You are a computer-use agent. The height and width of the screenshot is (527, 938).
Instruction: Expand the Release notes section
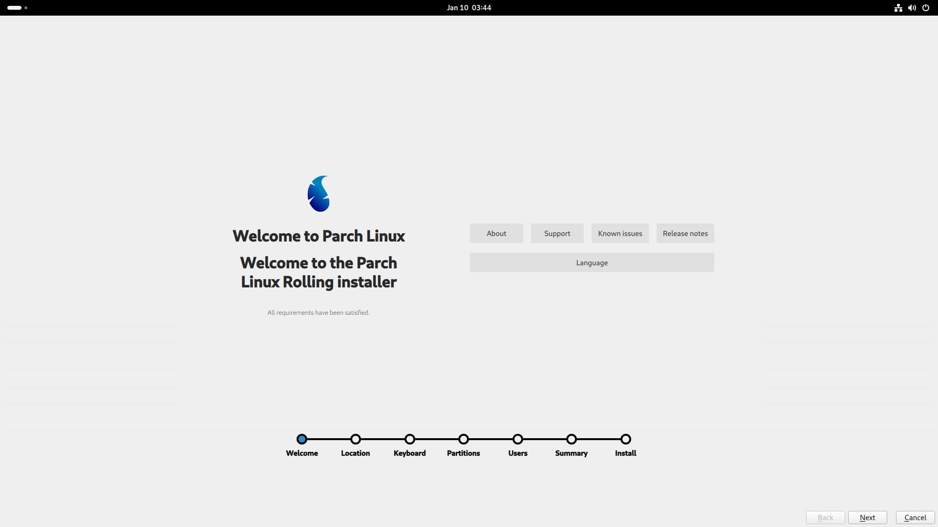pos(685,233)
